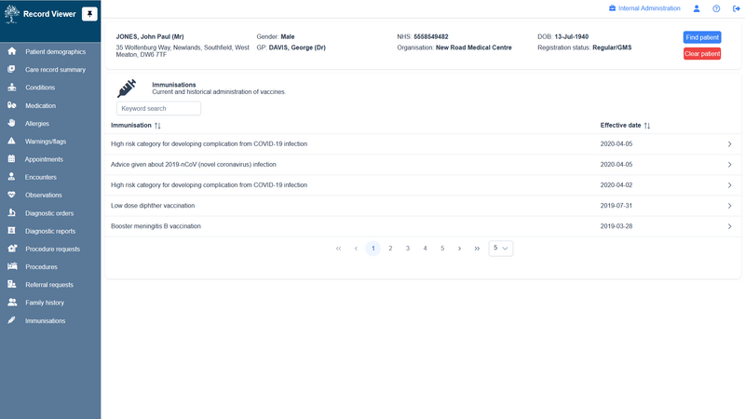Screen dimensions: 745x419
Task: Select Family history menu item label
Action: (45, 303)
